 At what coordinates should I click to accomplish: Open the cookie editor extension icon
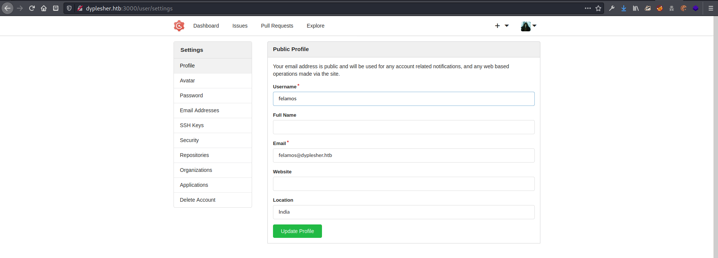click(684, 8)
